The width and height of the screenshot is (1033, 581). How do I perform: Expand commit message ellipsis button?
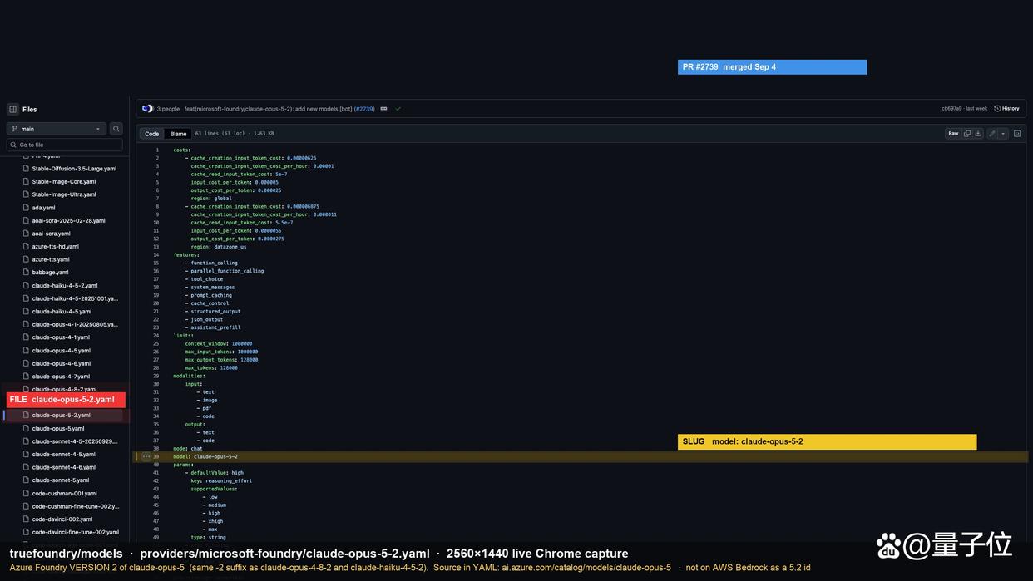383,109
